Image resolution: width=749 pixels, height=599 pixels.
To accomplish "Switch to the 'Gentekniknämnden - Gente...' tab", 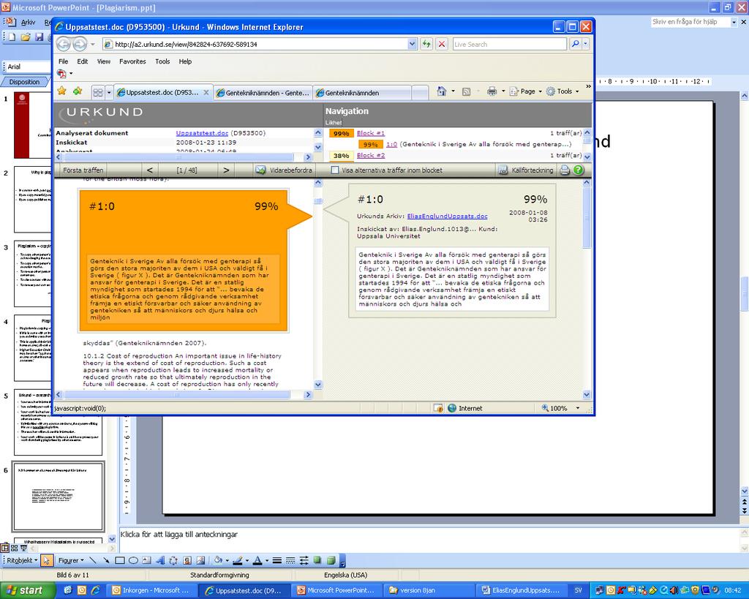I will click(x=263, y=93).
